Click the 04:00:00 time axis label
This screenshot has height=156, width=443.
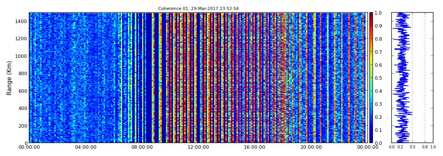[85, 147]
